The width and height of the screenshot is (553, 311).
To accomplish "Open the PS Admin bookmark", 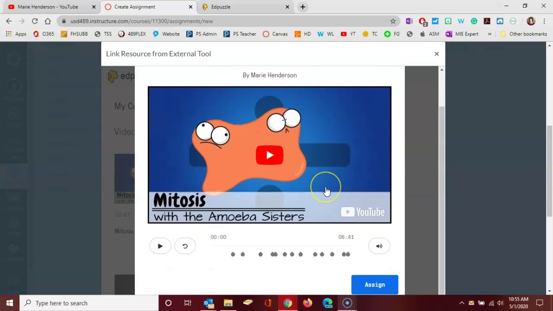I will click(x=201, y=34).
